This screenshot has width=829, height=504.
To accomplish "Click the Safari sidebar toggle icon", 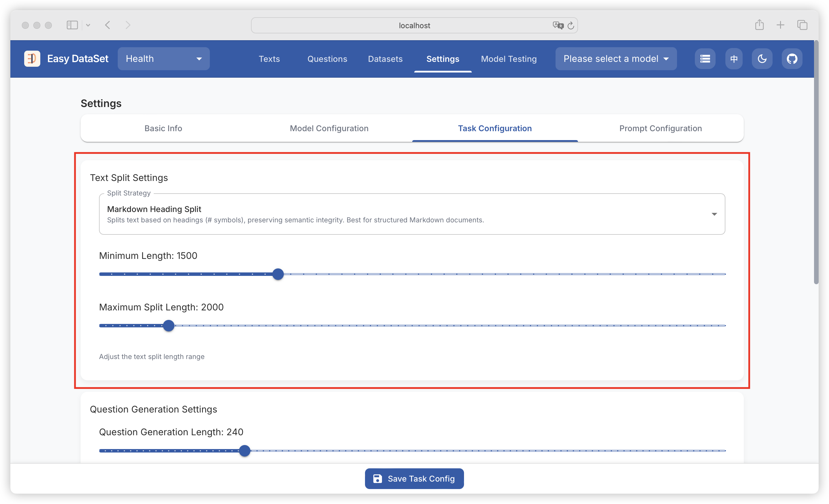I will point(72,25).
